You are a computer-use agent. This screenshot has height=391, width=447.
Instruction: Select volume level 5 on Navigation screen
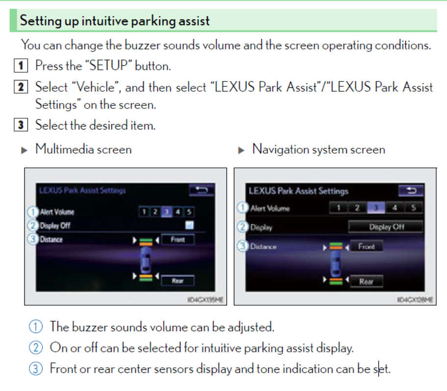point(414,208)
